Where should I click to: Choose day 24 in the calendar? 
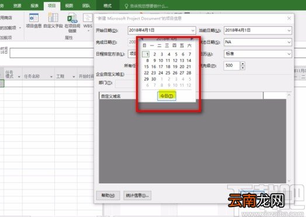[x=161, y=73]
